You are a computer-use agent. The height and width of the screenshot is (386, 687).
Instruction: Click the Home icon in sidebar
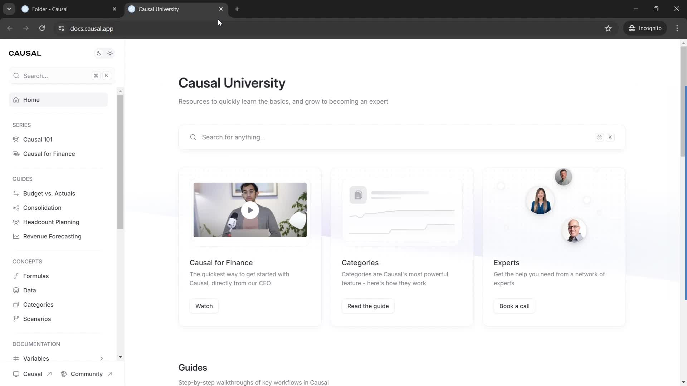coord(16,99)
